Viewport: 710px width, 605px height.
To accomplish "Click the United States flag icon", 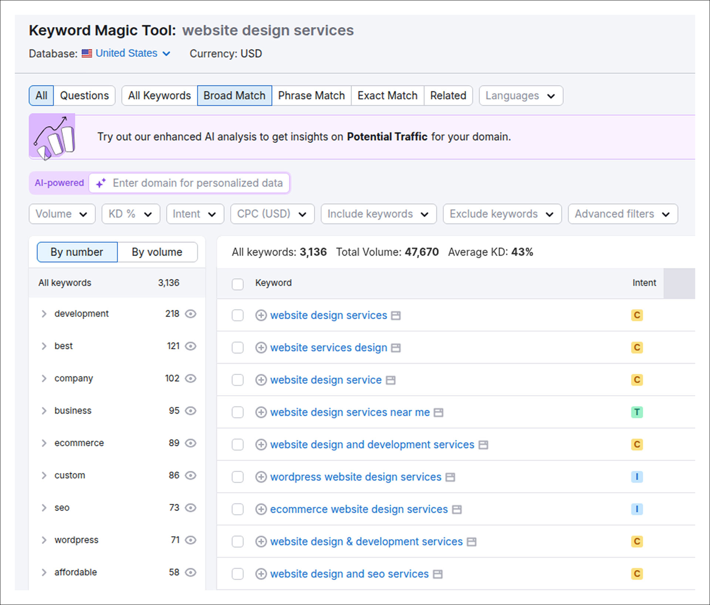I will tap(87, 54).
